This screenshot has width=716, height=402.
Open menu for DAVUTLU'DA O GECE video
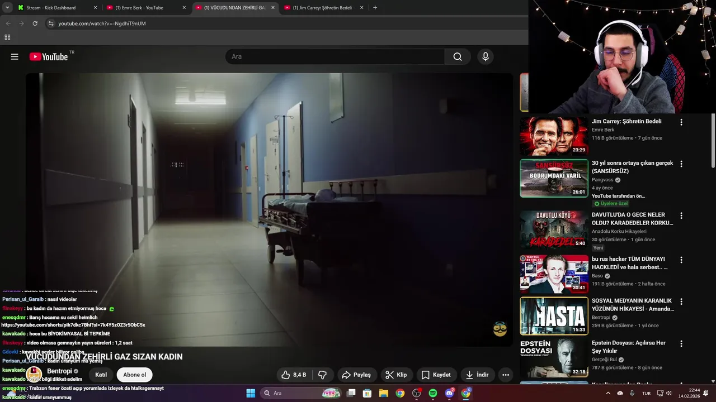[681, 216]
